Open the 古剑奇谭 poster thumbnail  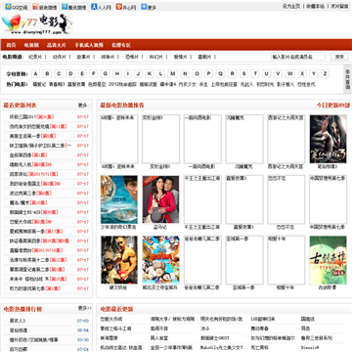click(328, 260)
